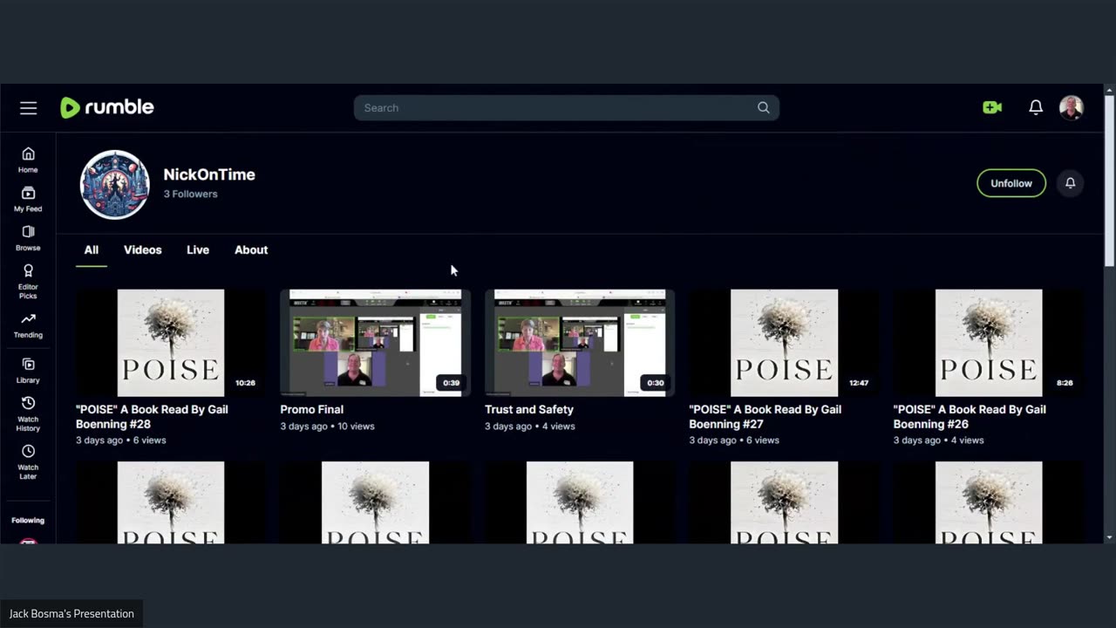Open Watch Later in the sidebar
This screenshot has width=1116, height=628.
click(28, 462)
